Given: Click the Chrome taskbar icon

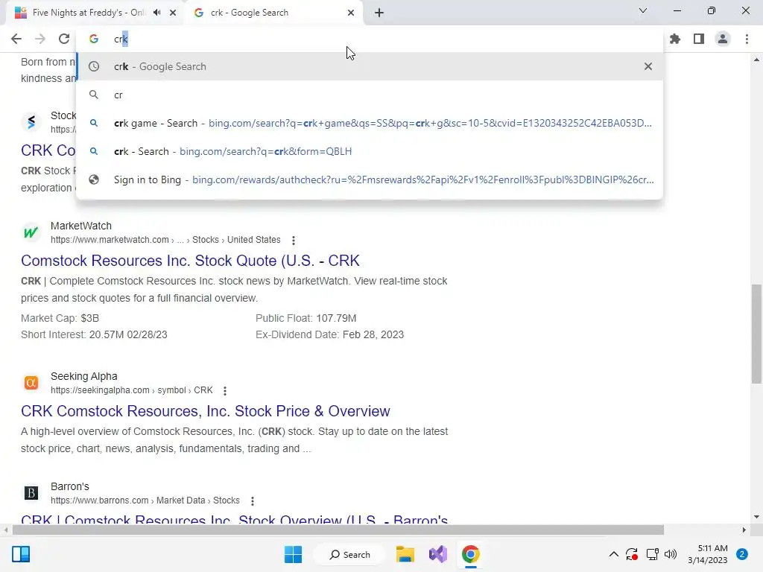Looking at the screenshot, I should tap(471, 554).
